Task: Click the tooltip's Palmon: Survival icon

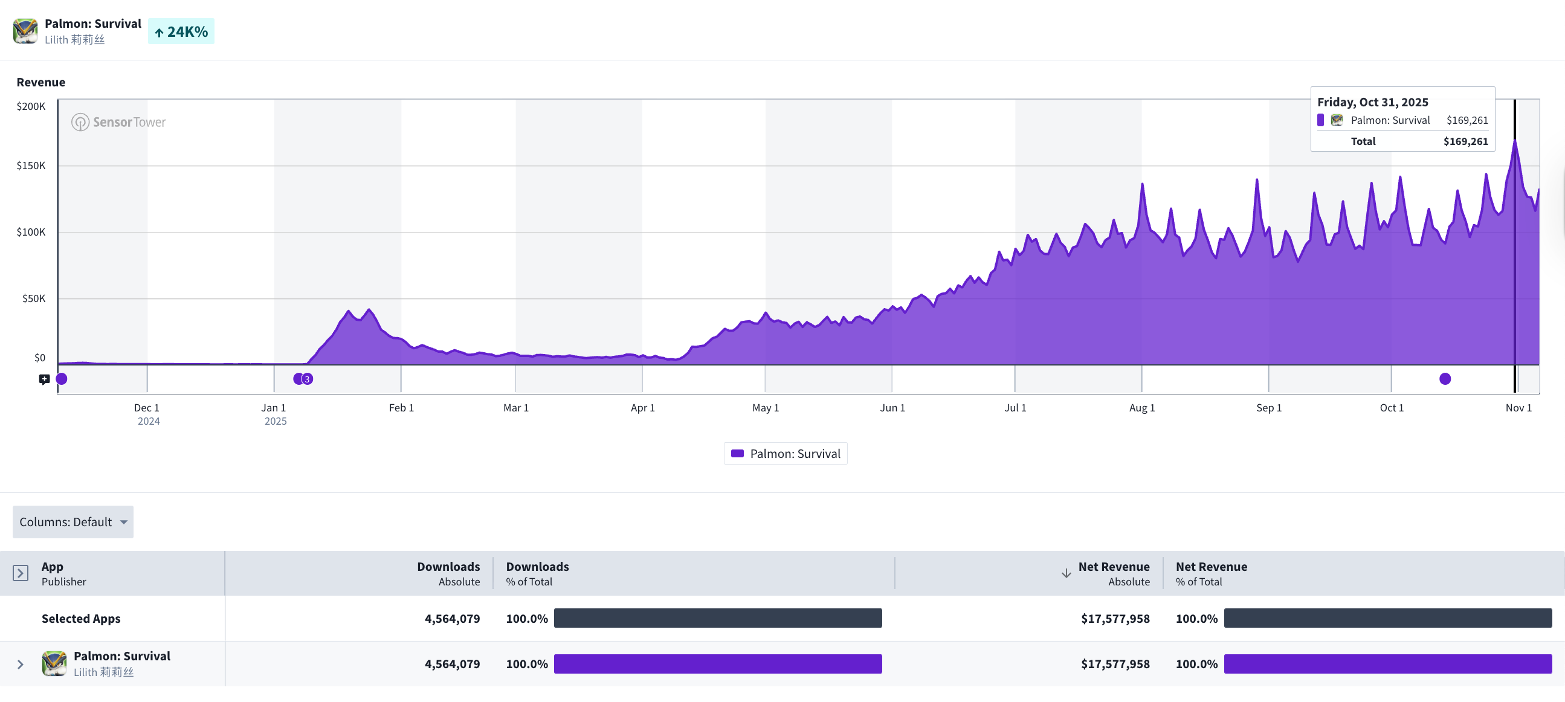Action: coord(1337,120)
